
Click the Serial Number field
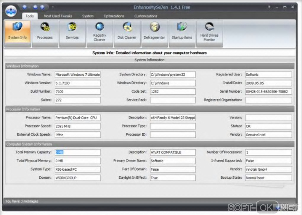click(268, 92)
